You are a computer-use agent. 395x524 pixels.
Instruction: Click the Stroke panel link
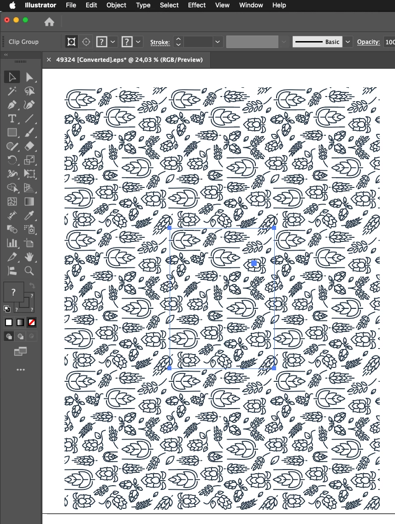tap(160, 42)
